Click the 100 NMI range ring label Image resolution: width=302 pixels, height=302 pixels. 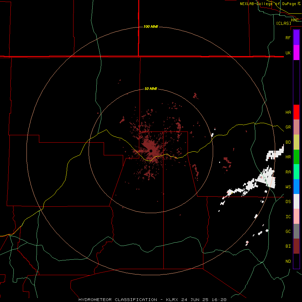coord(151,27)
